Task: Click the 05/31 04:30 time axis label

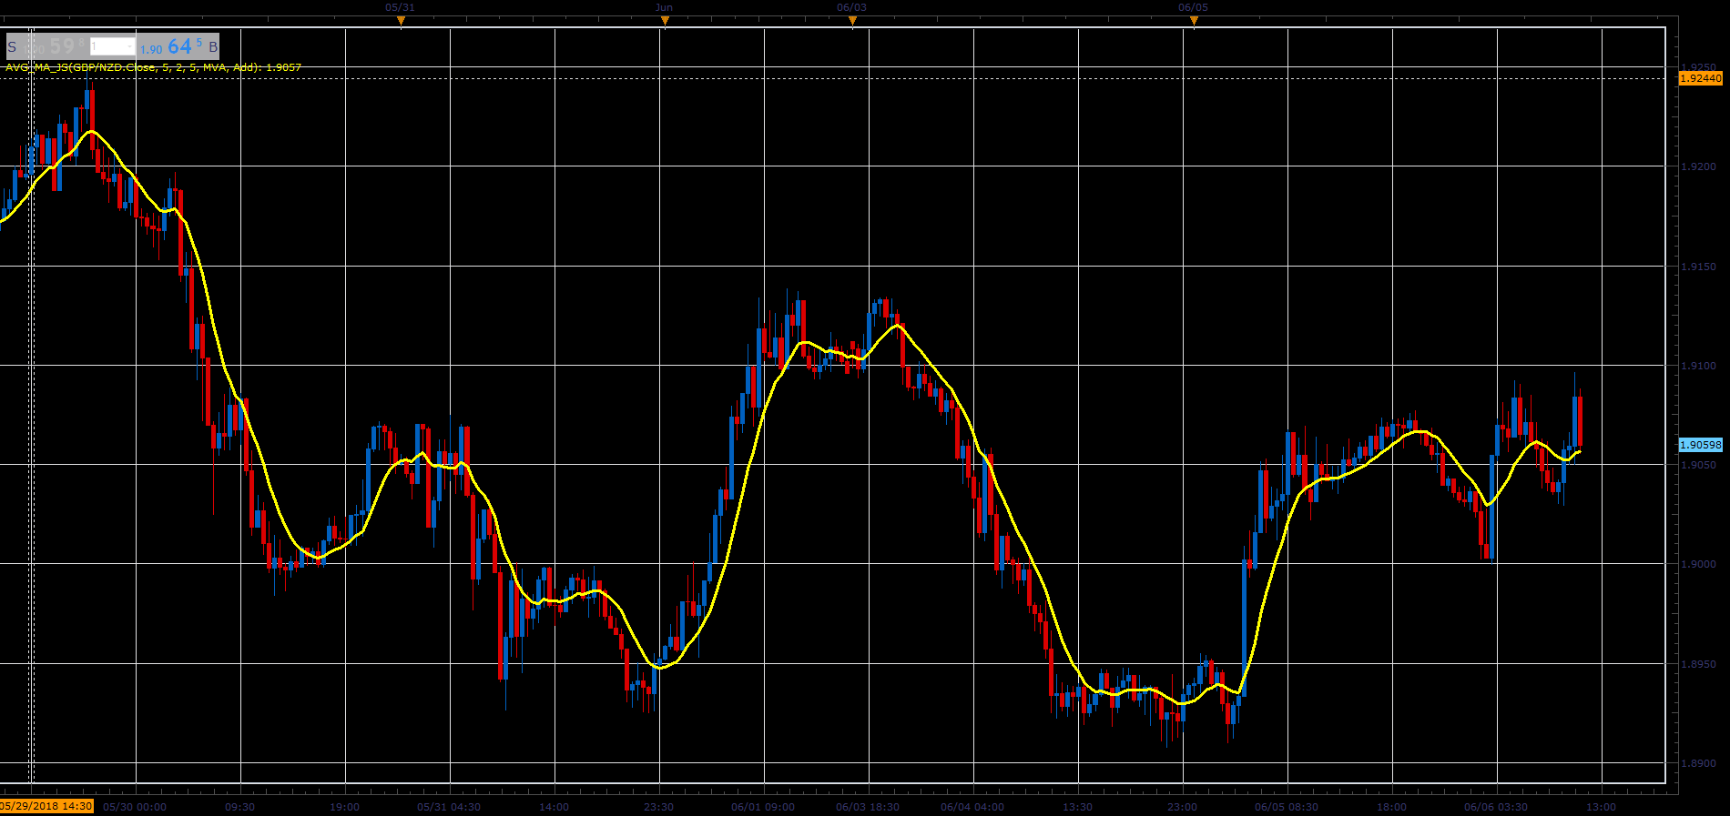Action: [449, 807]
